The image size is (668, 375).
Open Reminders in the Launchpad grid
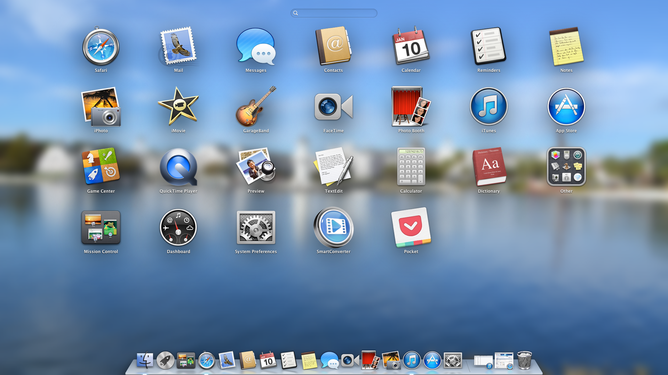tap(488, 46)
